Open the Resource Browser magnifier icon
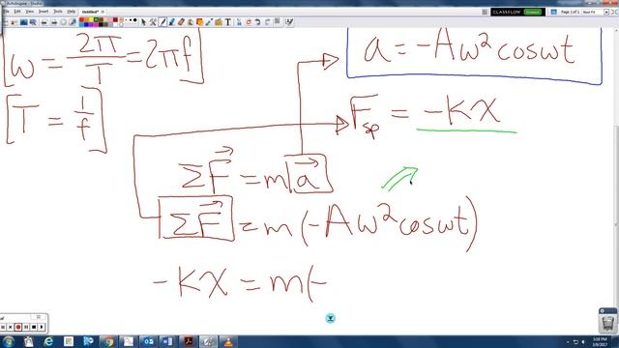This screenshot has width=619, height=348. tap(33, 22)
